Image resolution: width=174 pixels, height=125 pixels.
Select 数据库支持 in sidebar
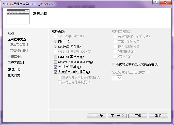(x=15, y=57)
